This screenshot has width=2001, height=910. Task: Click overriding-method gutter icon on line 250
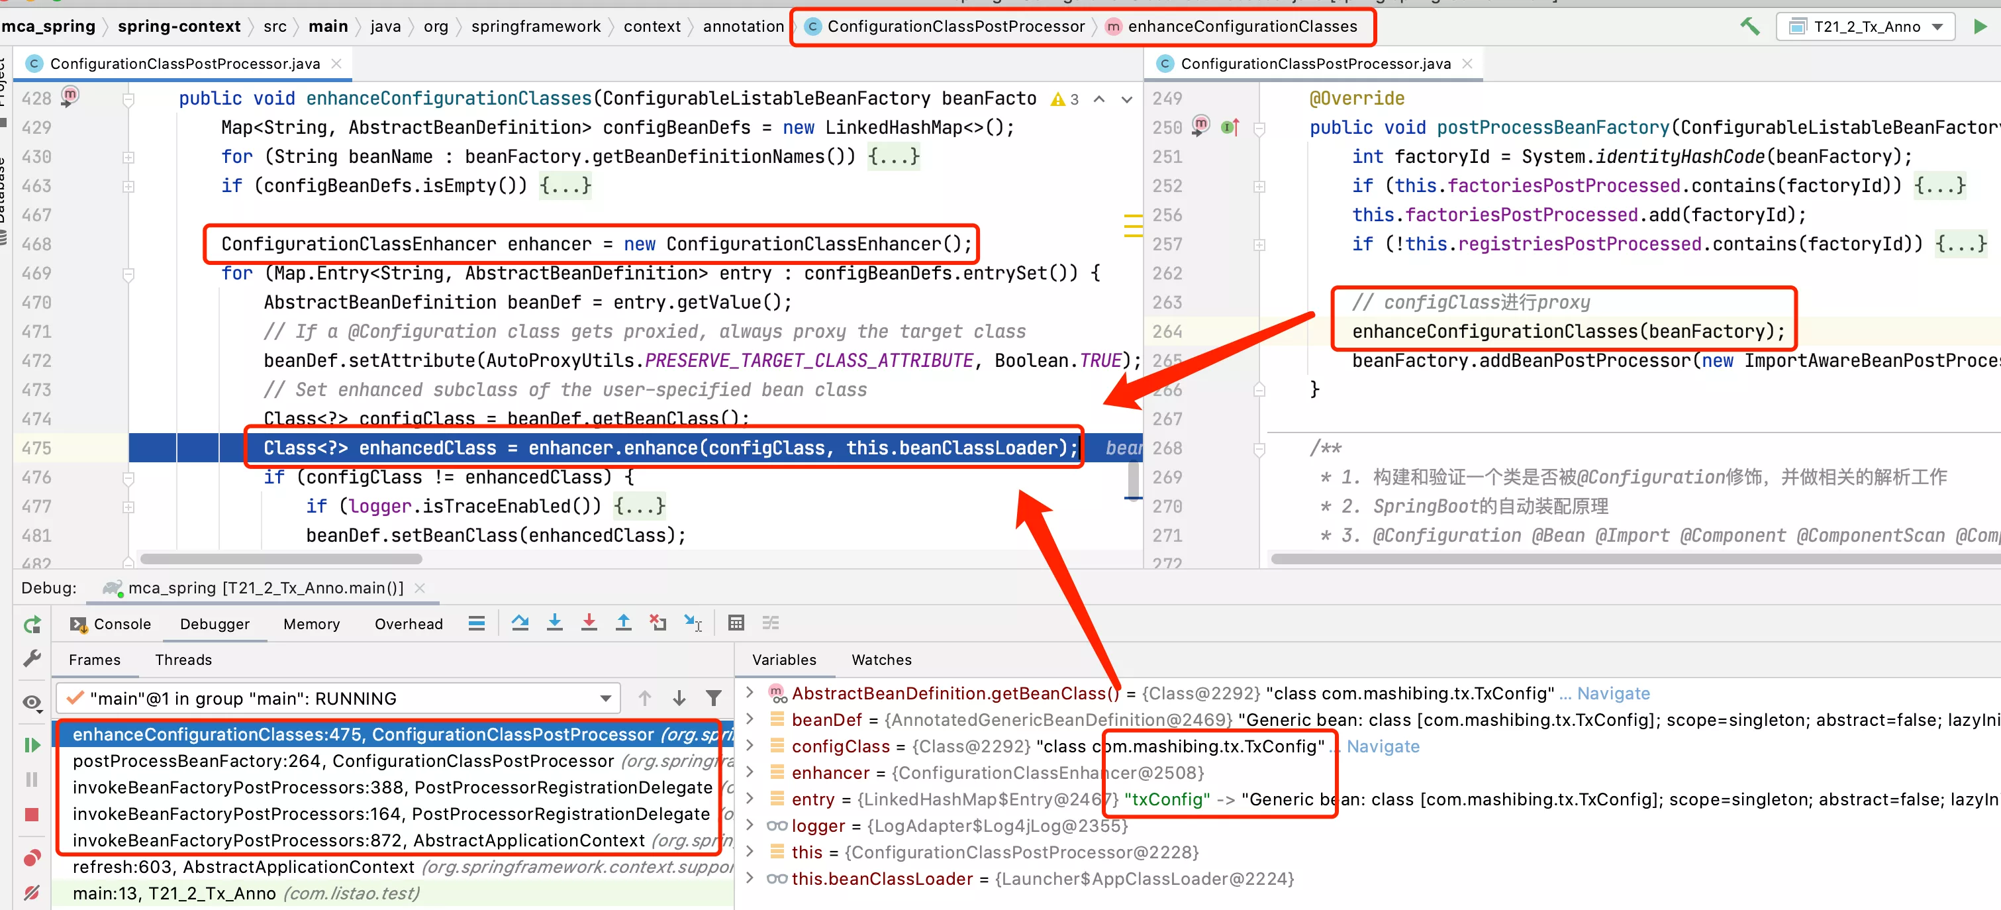click(1230, 126)
